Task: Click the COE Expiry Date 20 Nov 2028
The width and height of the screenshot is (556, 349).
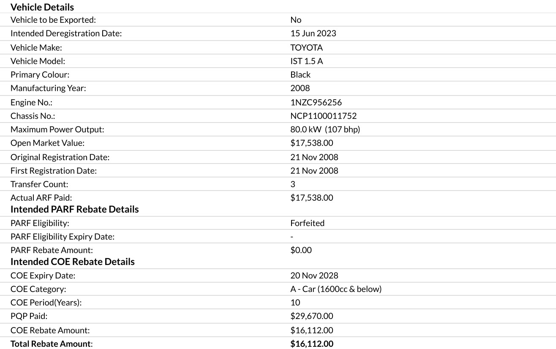Action: click(x=314, y=275)
